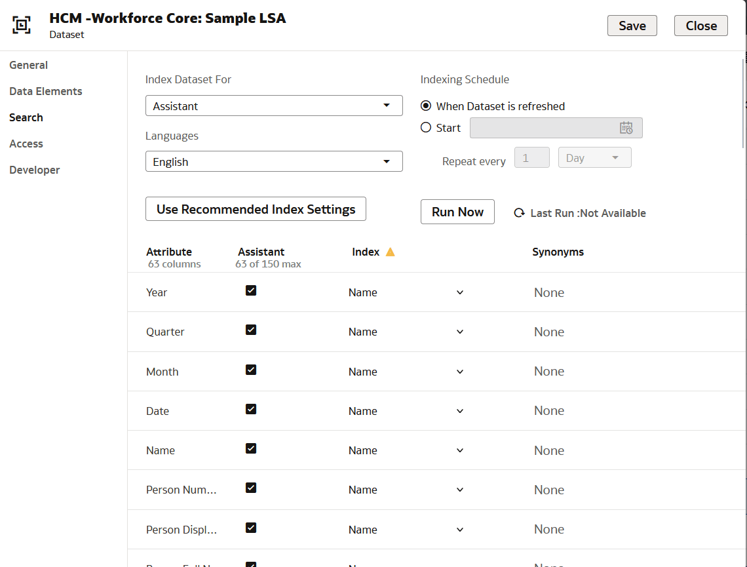Uncheck the Assistant checkbox for Year
The width and height of the screenshot is (747, 567).
(251, 289)
